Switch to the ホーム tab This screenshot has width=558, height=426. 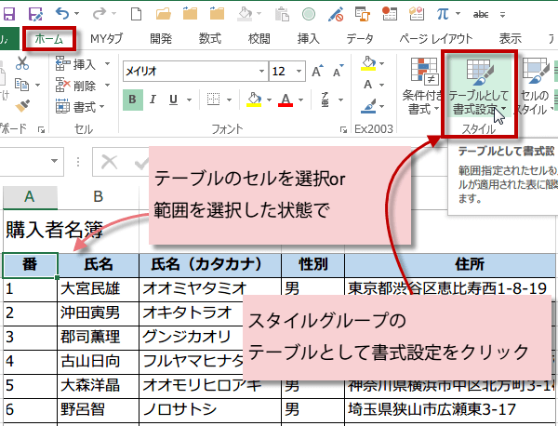(48, 38)
